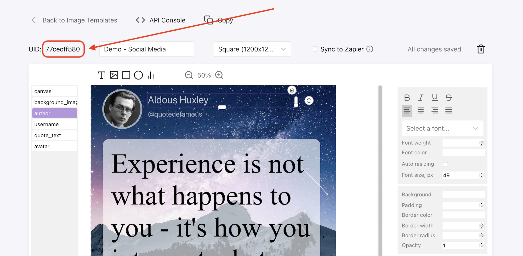Select the Chart element tool
This screenshot has height=256, width=523.
(x=150, y=75)
